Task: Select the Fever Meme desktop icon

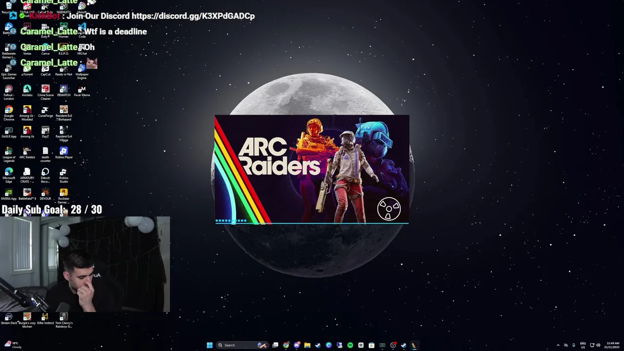Action: (x=82, y=91)
